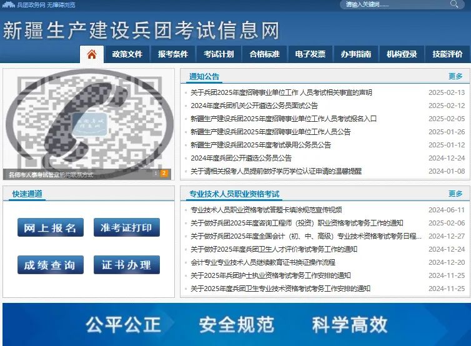Open 2024年度兵团公开遴选公务员公告
This screenshot has width=471, height=346.
[241, 158]
